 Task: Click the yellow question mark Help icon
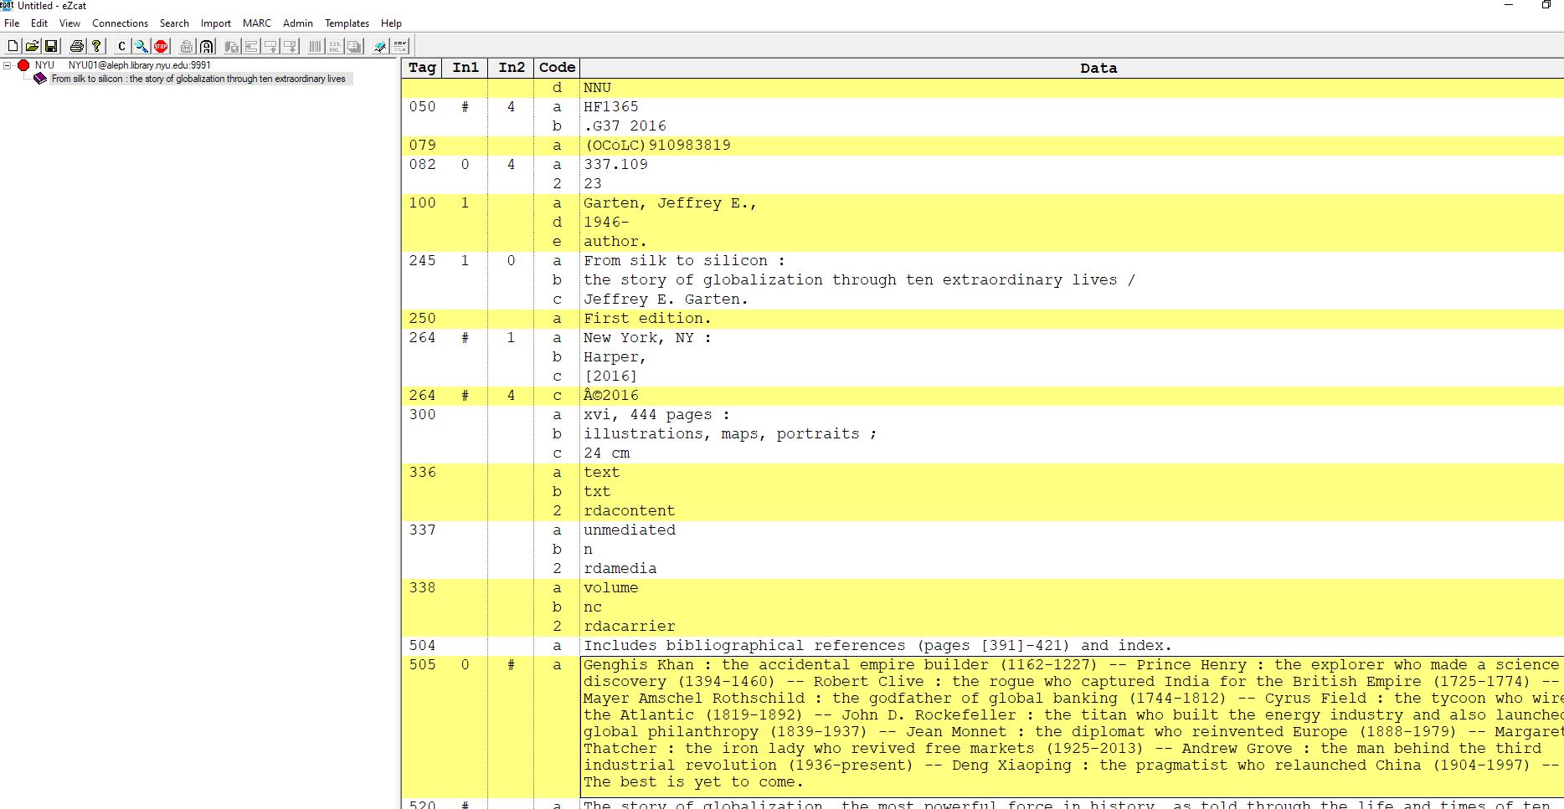(x=96, y=46)
